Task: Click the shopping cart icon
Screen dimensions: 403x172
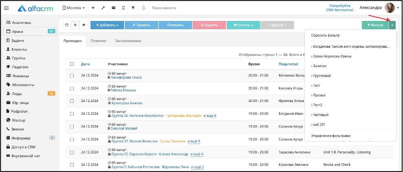Action: coord(133,8)
